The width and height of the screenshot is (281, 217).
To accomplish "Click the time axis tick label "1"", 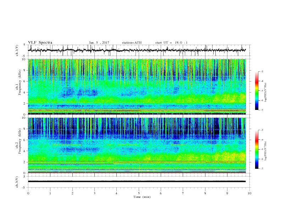I will coord(50,193).
